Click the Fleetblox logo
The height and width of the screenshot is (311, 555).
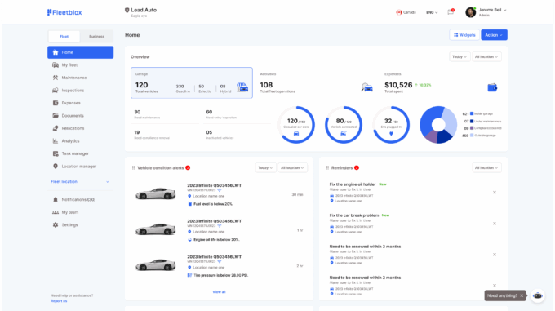coord(64,12)
